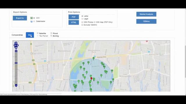The height and width of the screenshot is (104, 186).
Task: Click the Seaford map label
Action: click(x=42, y=81)
